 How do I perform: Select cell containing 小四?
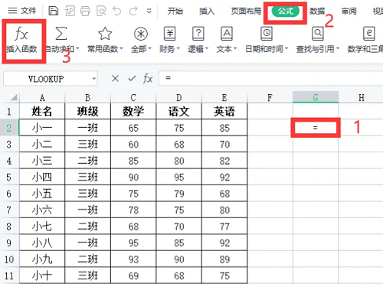[x=42, y=177]
